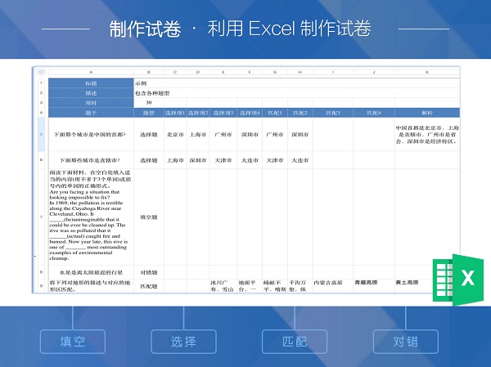The width and height of the screenshot is (491, 367).
Task: Click the 选择项3 header cell
Action: pos(223,113)
